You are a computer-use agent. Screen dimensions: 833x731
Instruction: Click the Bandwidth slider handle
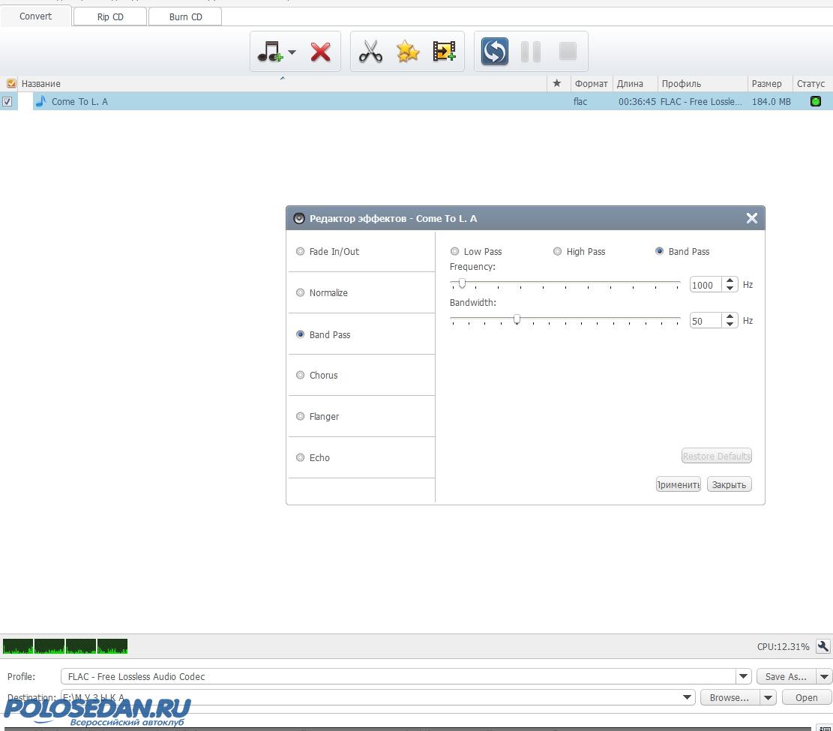[517, 319]
